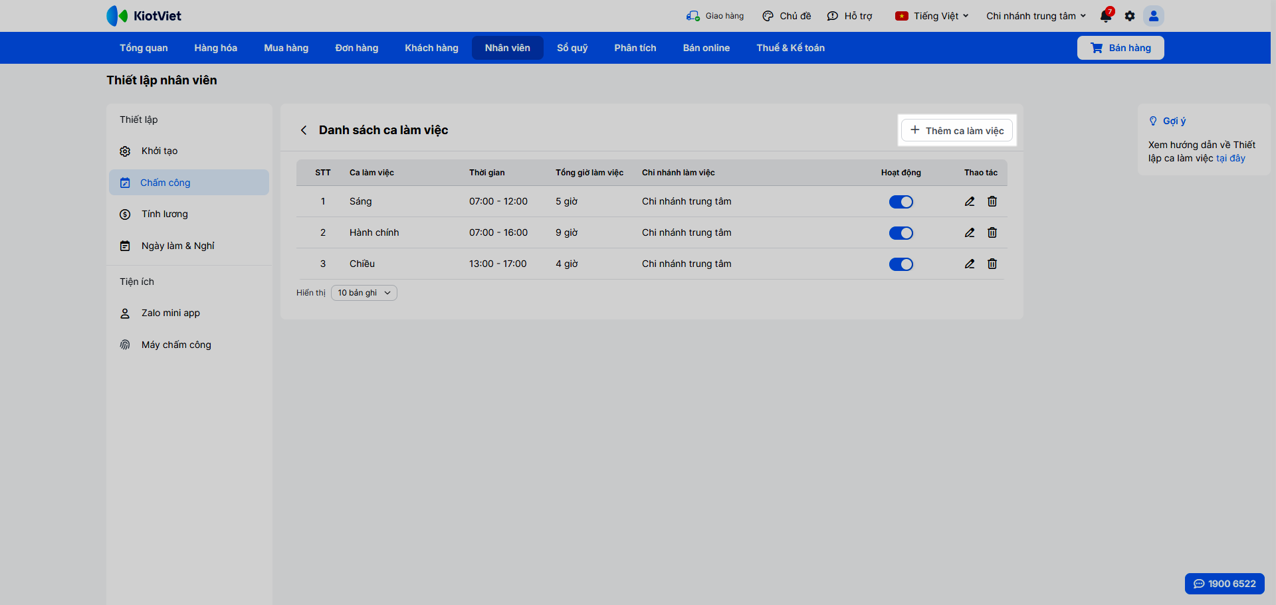Click the 07:00 - 16:00 time cell
1276x605 pixels.
pos(498,232)
